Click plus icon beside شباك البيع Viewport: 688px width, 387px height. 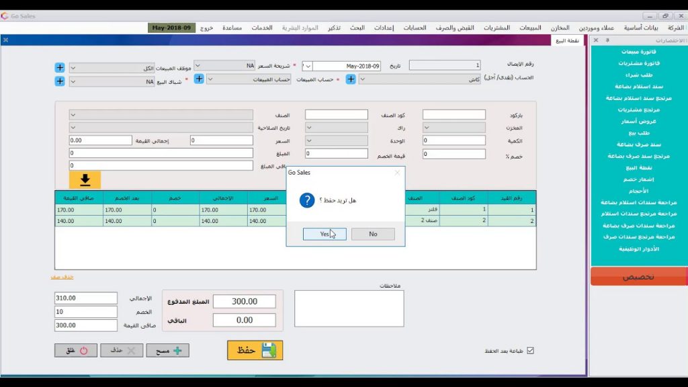[60, 81]
